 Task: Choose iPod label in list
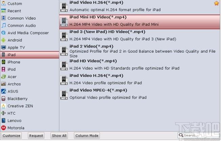[12, 69]
